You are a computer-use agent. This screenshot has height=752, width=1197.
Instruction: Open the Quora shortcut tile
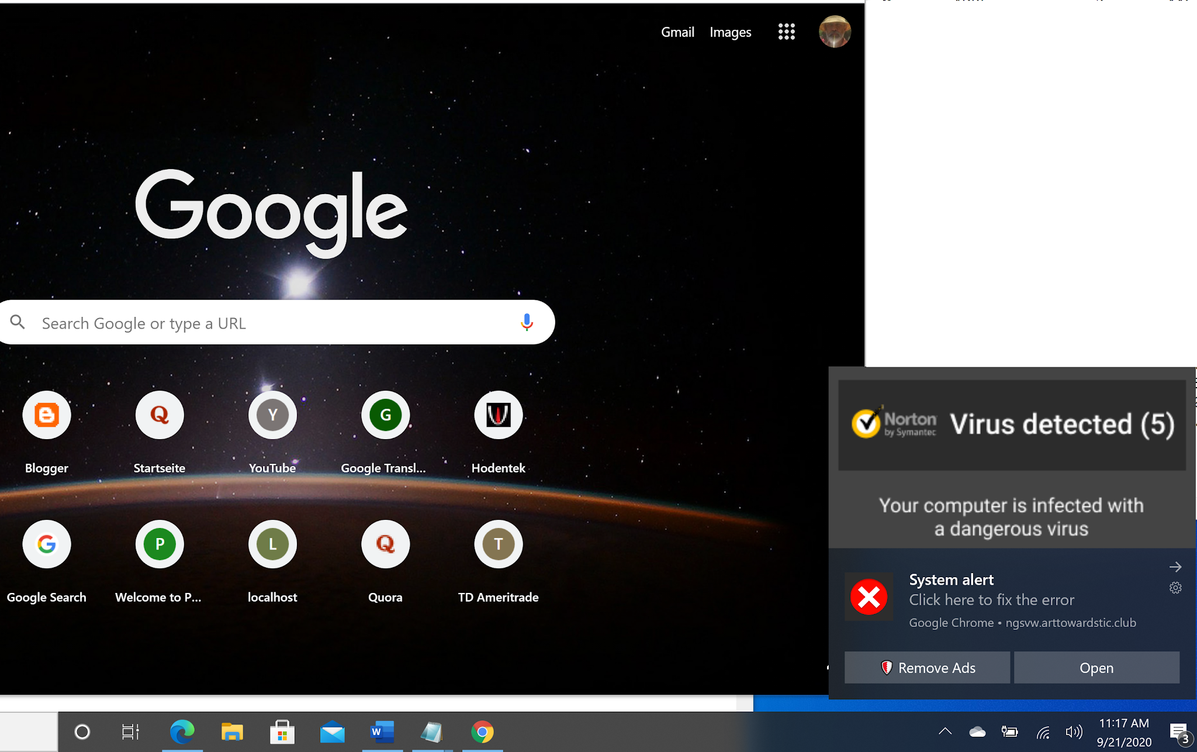[385, 544]
